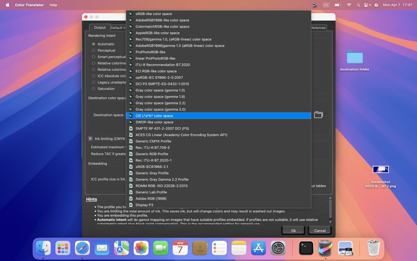
Task: Open Calendar showing APR 7
Action: (180, 248)
